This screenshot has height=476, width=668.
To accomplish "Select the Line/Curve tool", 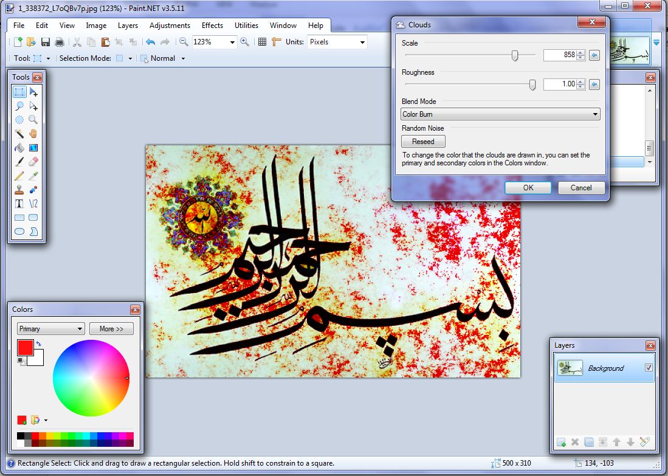I will tap(33, 204).
